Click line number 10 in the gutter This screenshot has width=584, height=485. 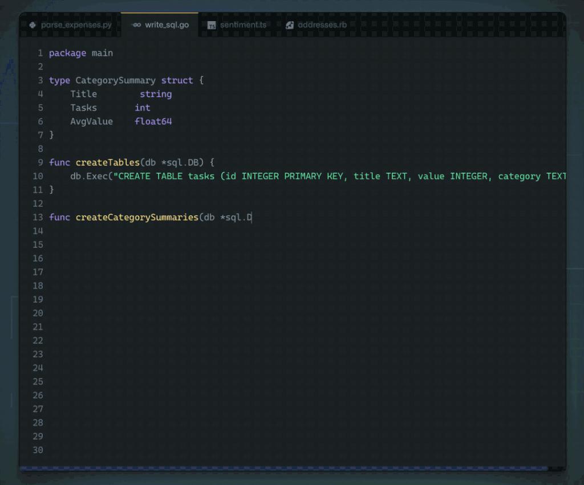point(38,176)
